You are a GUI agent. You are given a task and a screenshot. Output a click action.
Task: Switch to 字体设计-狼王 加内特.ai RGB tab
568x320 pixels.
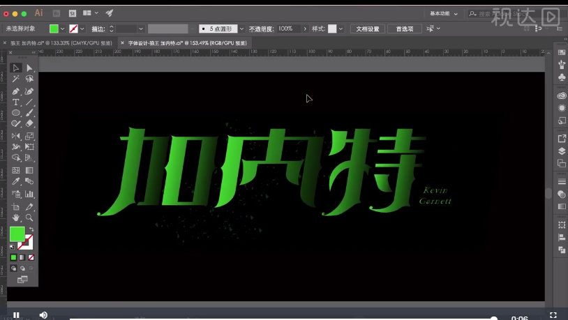(187, 43)
